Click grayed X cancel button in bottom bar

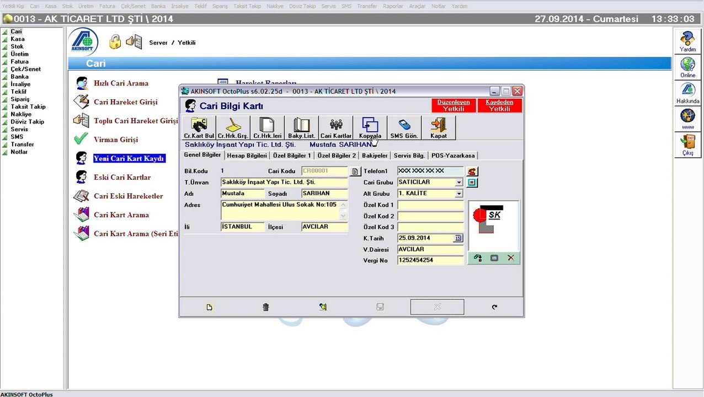pyautogui.click(x=437, y=307)
